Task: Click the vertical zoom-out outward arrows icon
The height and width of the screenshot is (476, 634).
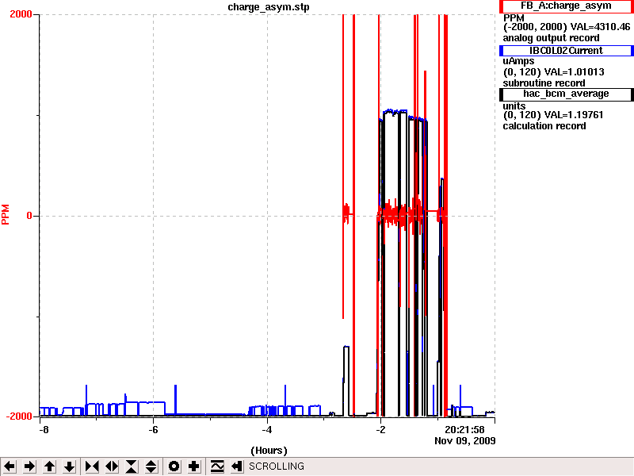Action: pyautogui.click(x=151, y=466)
